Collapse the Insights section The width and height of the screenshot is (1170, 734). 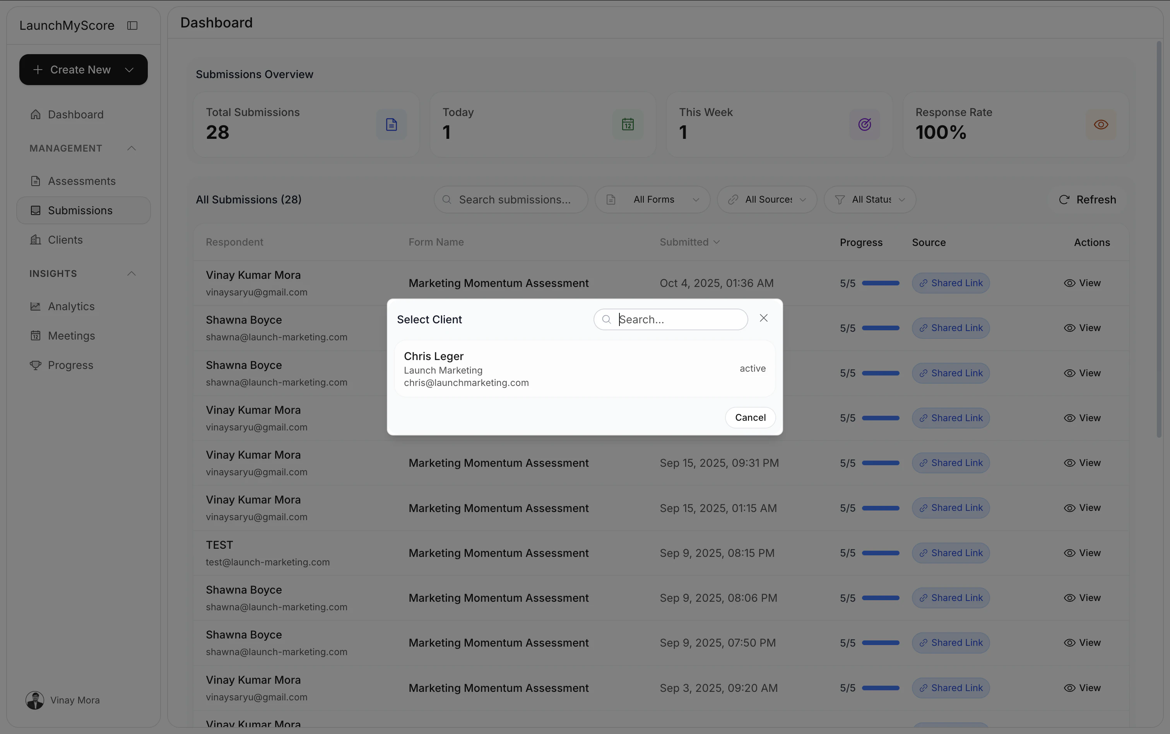pyautogui.click(x=131, y=274)
